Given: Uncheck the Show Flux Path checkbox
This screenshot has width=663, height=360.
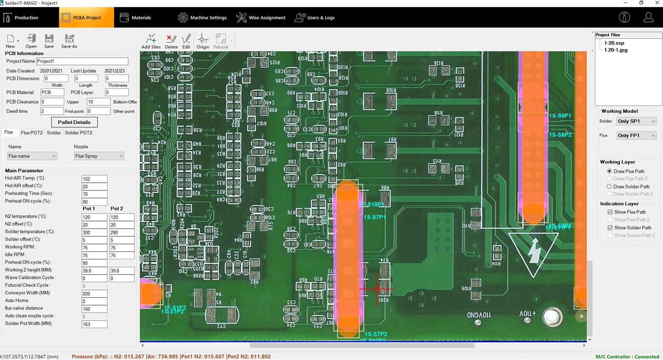Looking at the screenshot, I should click(x=610, y=212).
